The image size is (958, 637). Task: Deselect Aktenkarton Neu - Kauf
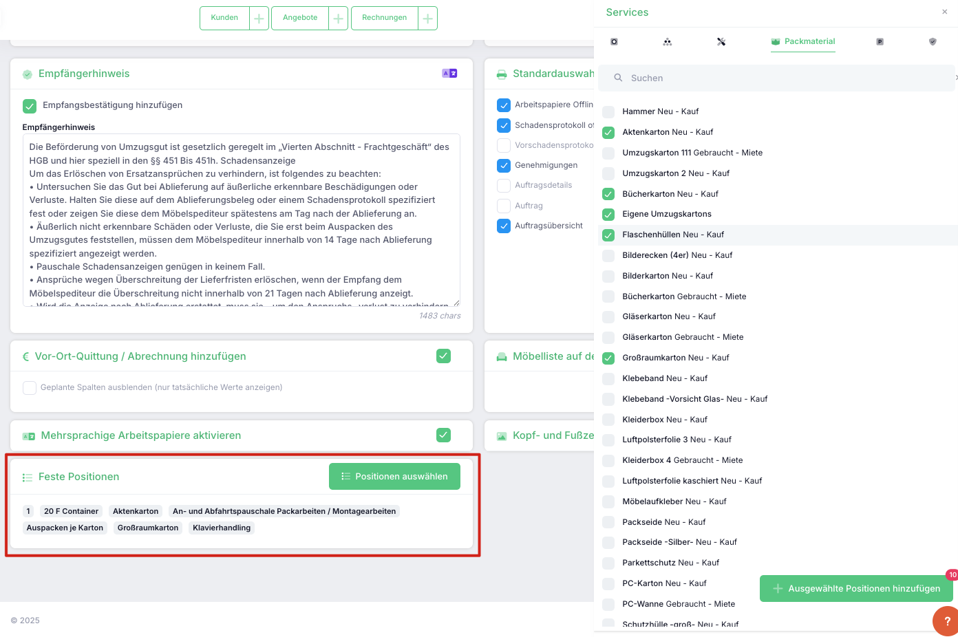(608, 133)
